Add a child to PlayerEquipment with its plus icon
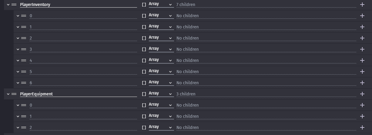This screenshot has width=372, height=135. coord(362,94)
